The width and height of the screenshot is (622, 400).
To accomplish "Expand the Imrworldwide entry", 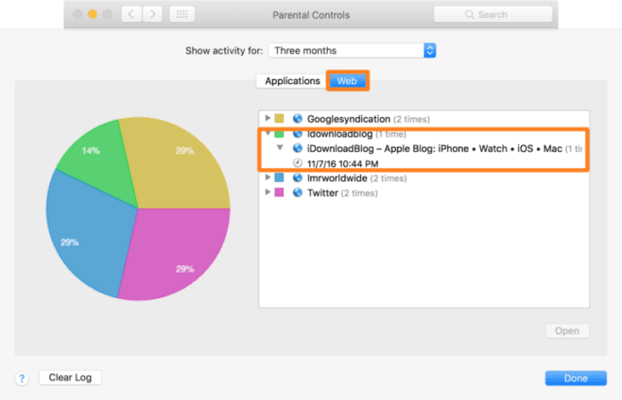I will [267, 177].
